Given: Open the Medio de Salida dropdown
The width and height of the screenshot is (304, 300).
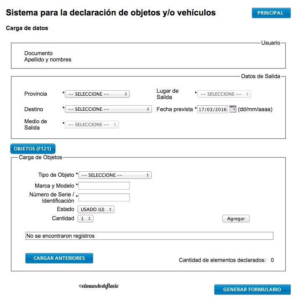Looking at the screenshot, I should [x=92, y=125].
